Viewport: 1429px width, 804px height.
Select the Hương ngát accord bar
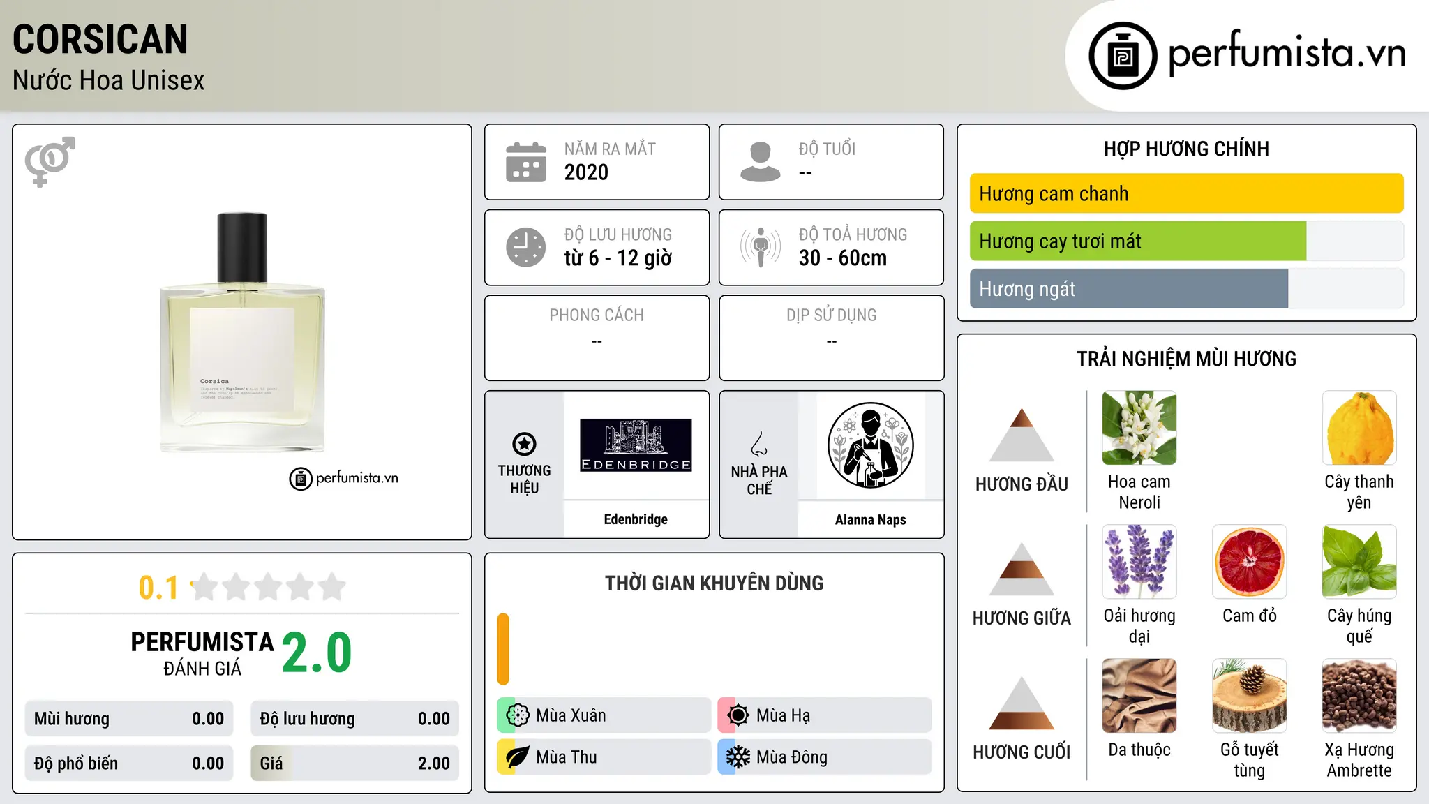pyautogui.click(x=1186, y=288)
